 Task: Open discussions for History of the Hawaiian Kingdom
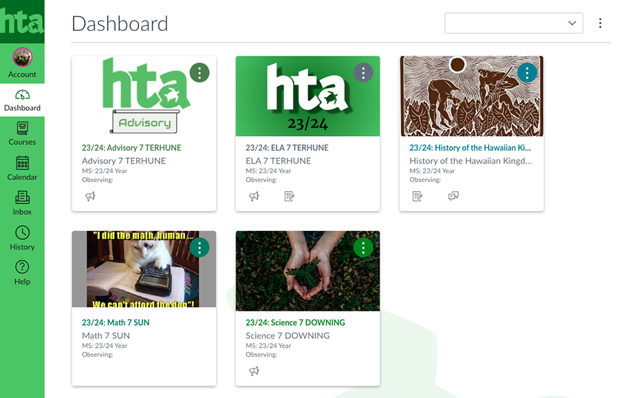pyautogui.click(x=453, y=196)
